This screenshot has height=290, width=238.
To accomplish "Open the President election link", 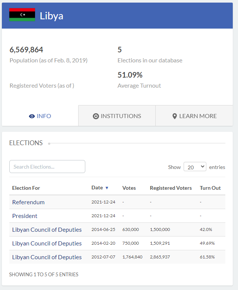I will tap(25, 216).
